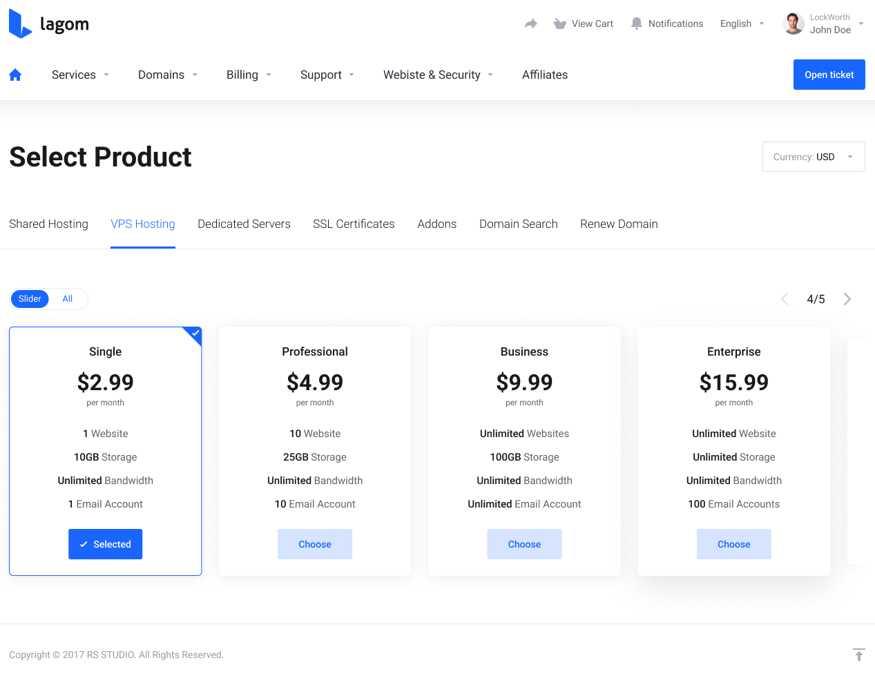
Task: Expand the Billing menu
Action: [249, 75]
